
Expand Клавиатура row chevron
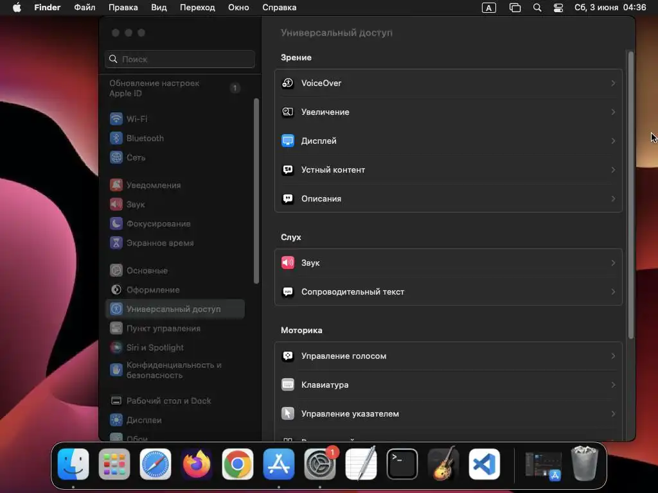click(613, 385)
